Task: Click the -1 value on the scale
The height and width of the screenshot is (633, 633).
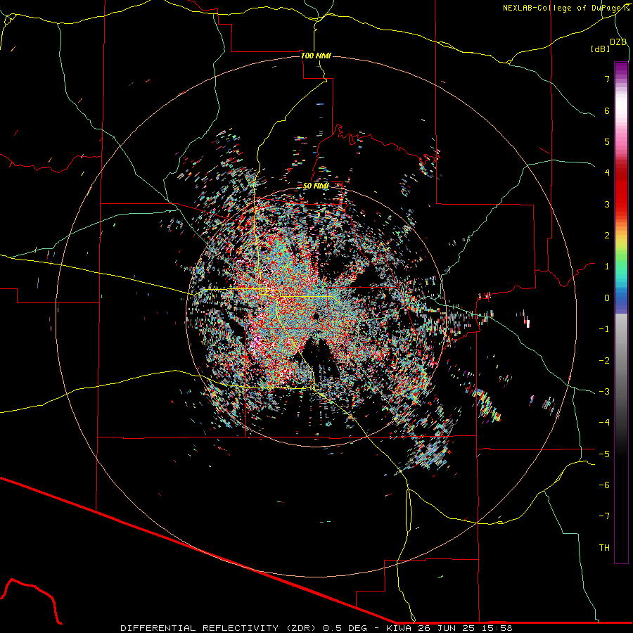Action: [604, 329]
